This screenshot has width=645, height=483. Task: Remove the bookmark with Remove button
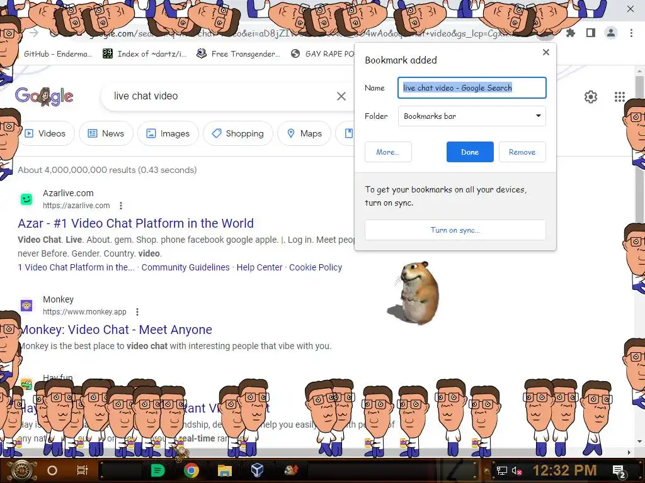point(522,152)
